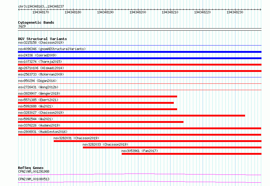Click the nsv3929907 red variant bar
The image size is (270, 186).
pos(97,96)
